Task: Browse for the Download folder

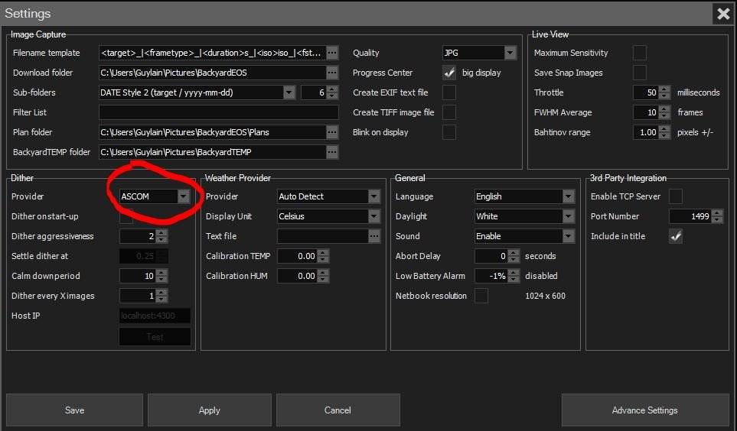Action: pos(332,73)
